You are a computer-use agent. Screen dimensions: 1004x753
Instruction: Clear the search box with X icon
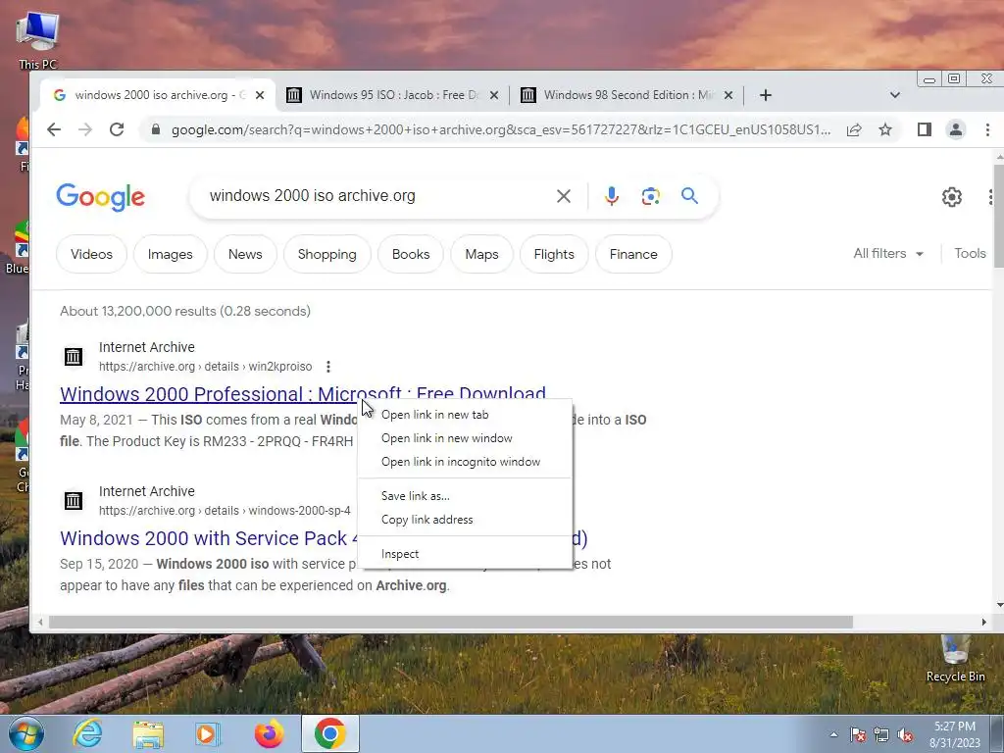(x=564, y=196)
